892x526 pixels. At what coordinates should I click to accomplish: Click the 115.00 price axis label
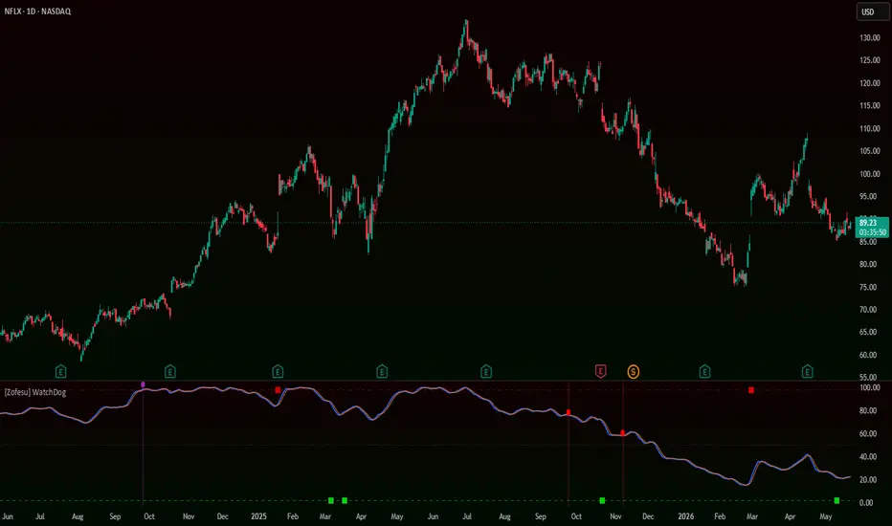coord(870,106)
